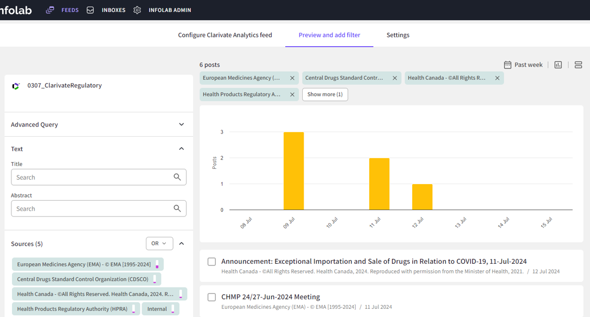Expand the Advanced Query section
The image size is (590, 317).
[x=181, y=124]
